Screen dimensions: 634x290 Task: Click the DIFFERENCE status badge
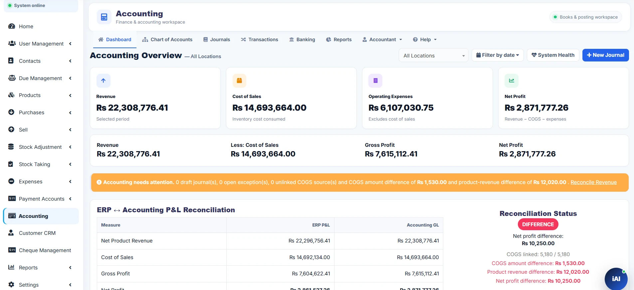coord(538,225)
